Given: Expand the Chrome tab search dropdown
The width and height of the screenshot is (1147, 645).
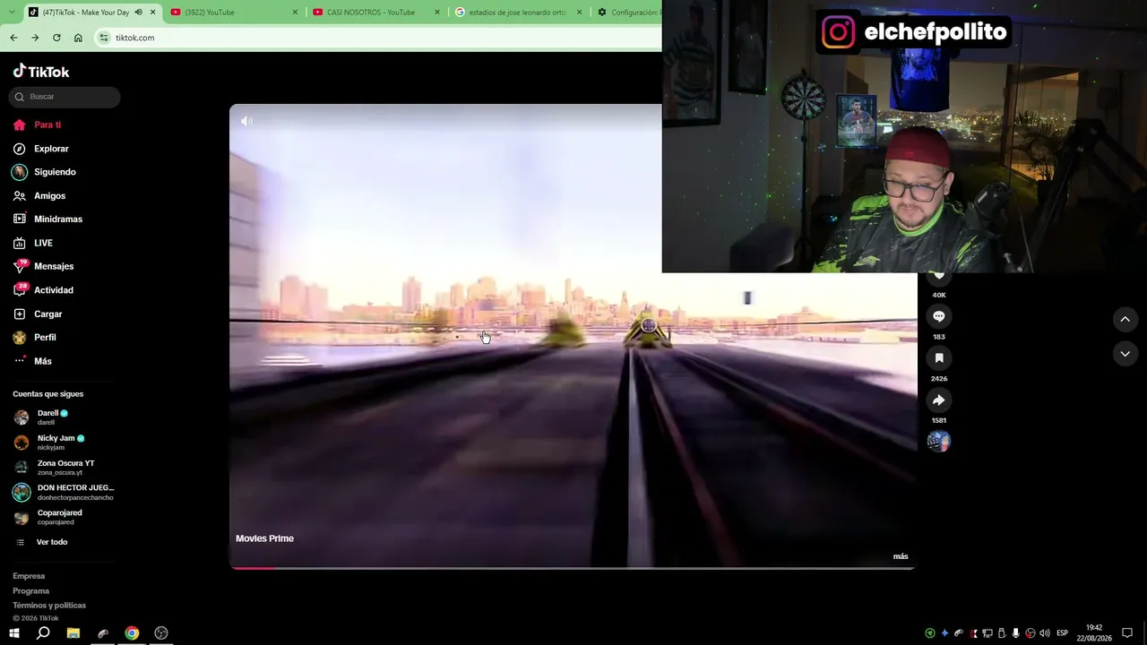Looking at the screenshot, I should pyautogui.click(x=13, y=13).
